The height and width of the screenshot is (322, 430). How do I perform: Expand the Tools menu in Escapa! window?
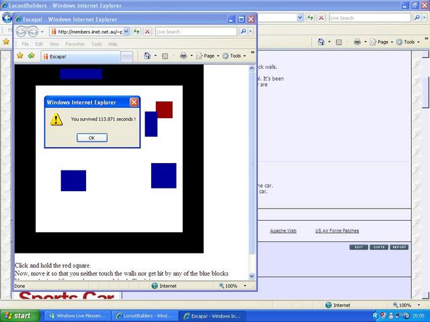point(235,56)
